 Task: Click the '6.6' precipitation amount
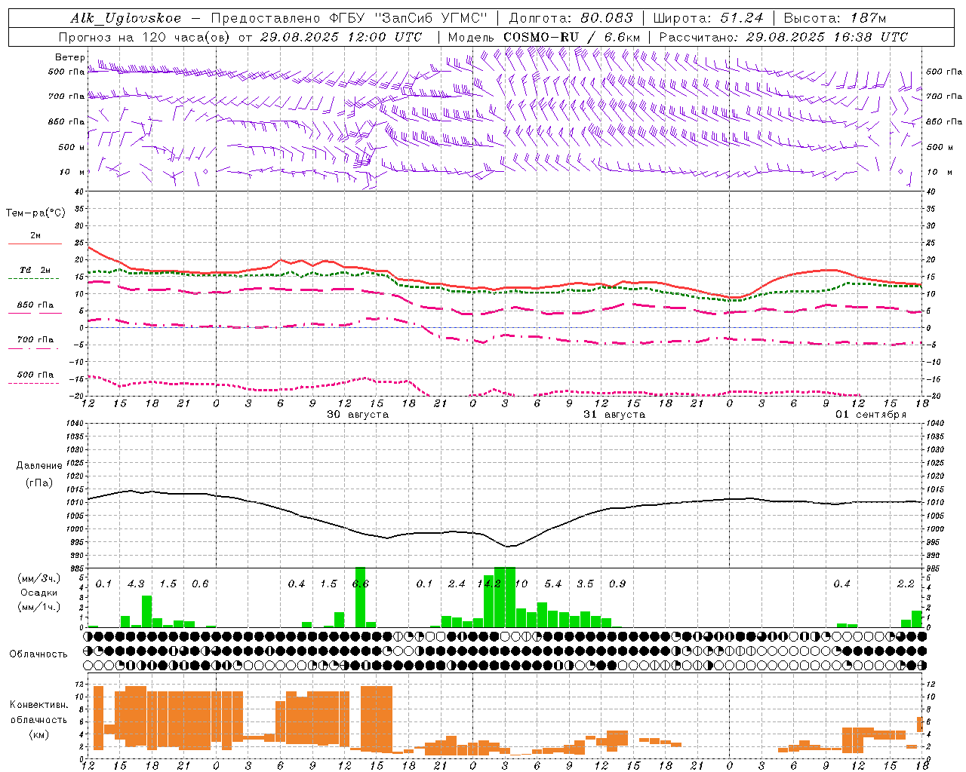361,584
